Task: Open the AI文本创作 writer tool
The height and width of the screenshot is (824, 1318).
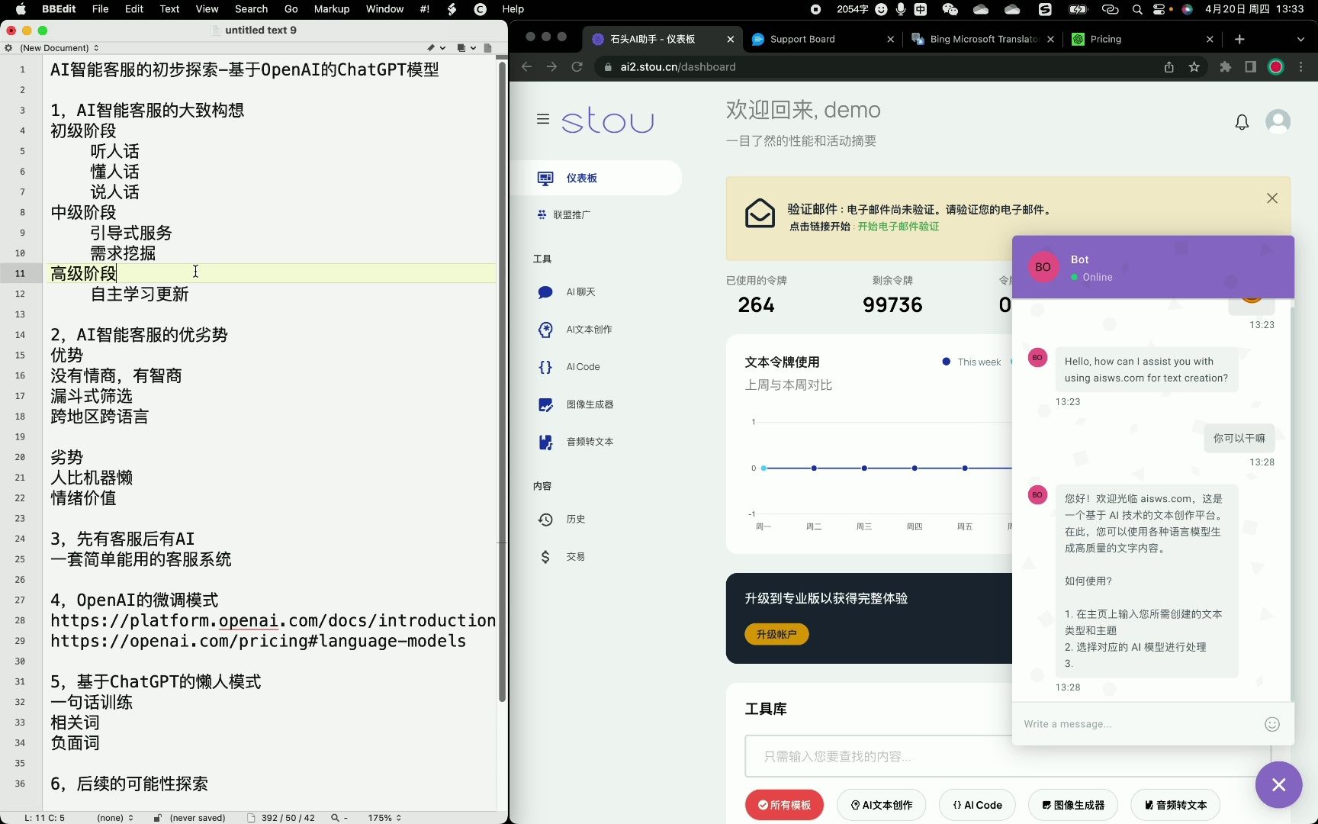Action: [x=575, y=330]
